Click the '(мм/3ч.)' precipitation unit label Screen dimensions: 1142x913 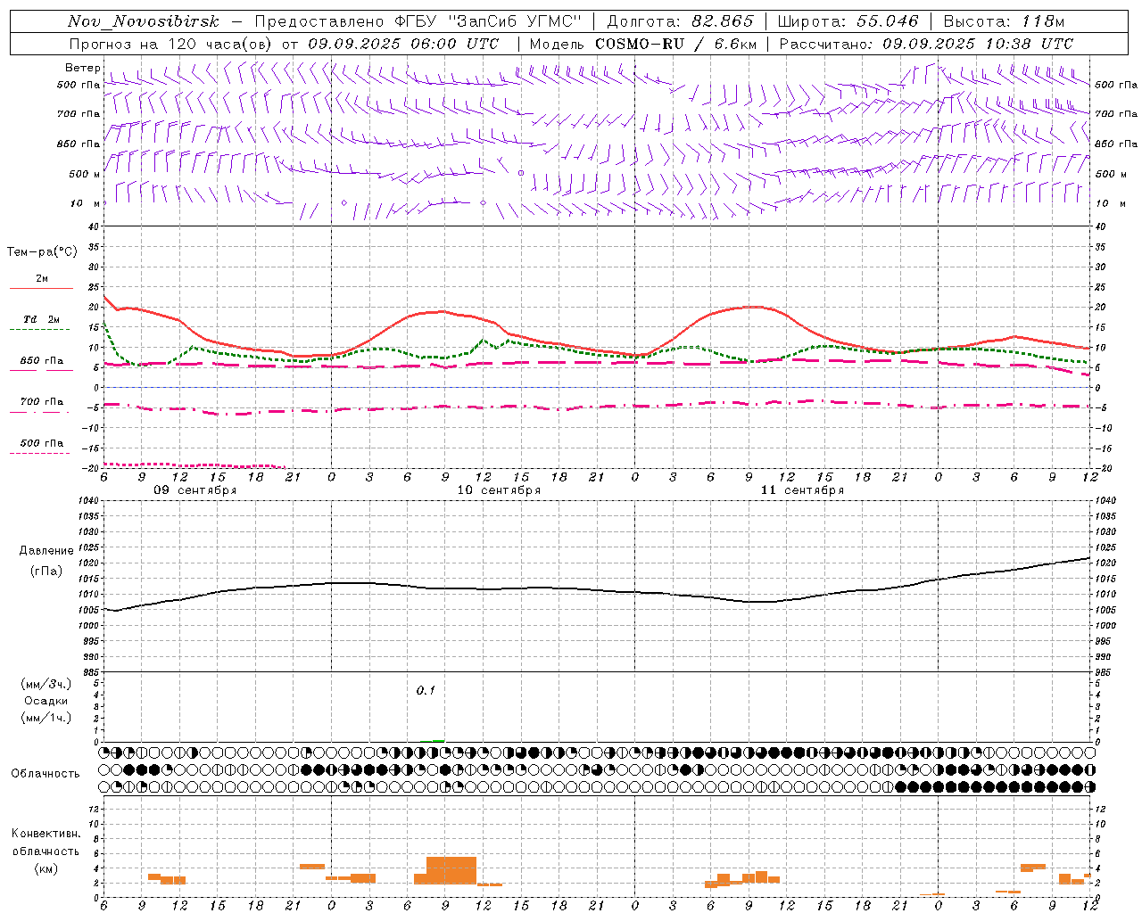click(46, 684)
